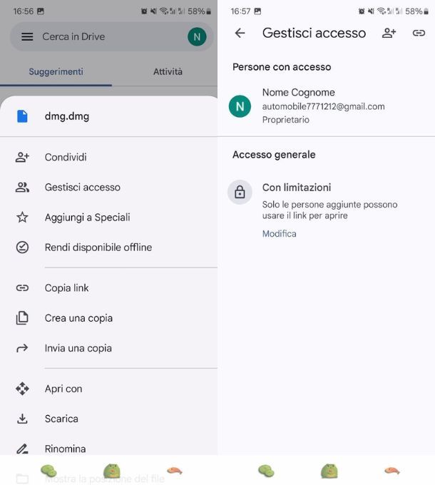435x485 pixels.
Task: Tap the chain link icon beside Copia link
Action: click(22, 288)
